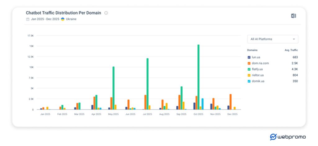Click the flatfy.ua bar for Jul 2025
Viewport: 318px width, 146px height.
point(148,84)
